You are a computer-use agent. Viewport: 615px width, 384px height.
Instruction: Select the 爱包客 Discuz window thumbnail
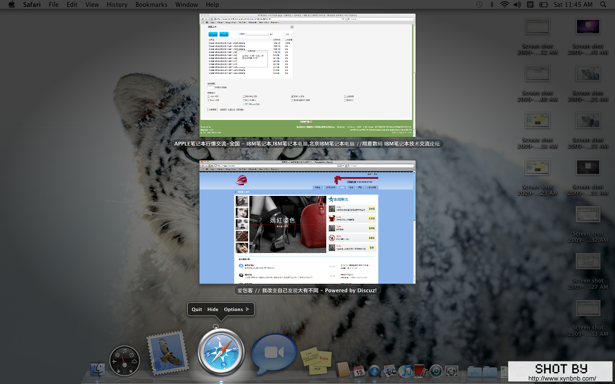(x=307, y=222)
